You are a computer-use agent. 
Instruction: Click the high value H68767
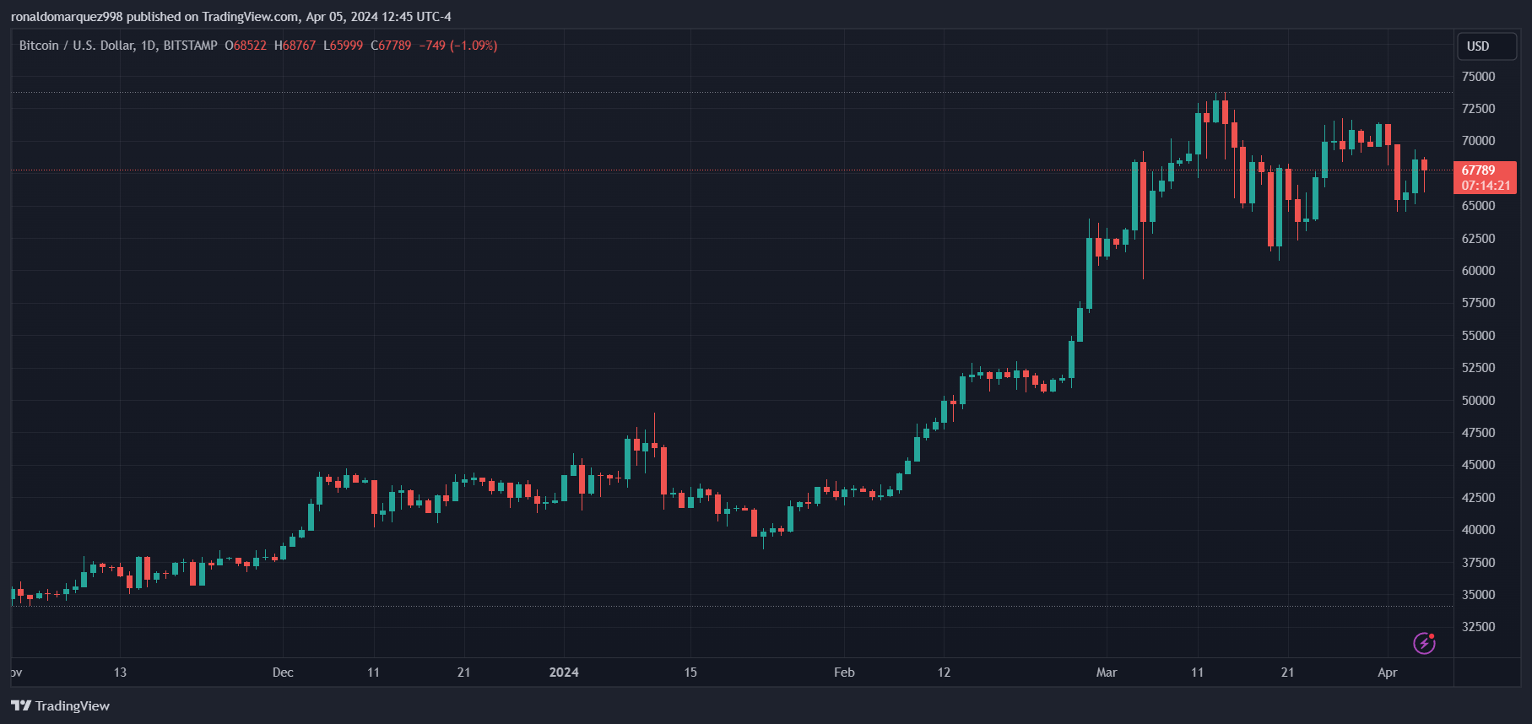(x=295, y=46)
